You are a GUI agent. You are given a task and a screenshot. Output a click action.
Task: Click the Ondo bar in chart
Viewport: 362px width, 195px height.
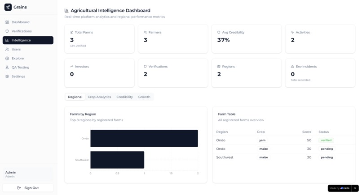point(144,139)
